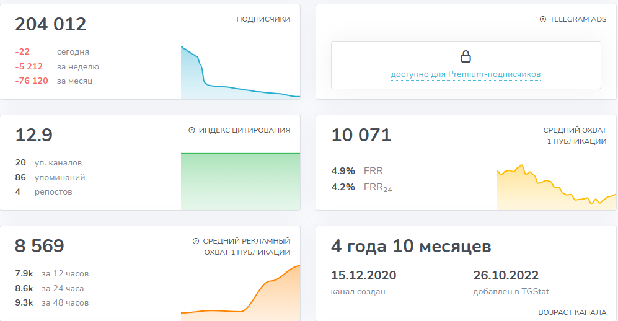
Task: Click the Возраст канала label
Action: [x=572, y=312]
